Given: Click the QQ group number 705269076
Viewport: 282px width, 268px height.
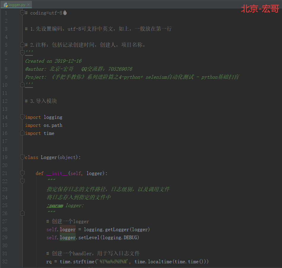Looking at the screenshot, I should [x=120, y=69].
